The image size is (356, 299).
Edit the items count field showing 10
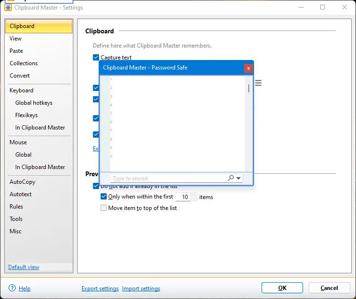coord(183,197)
